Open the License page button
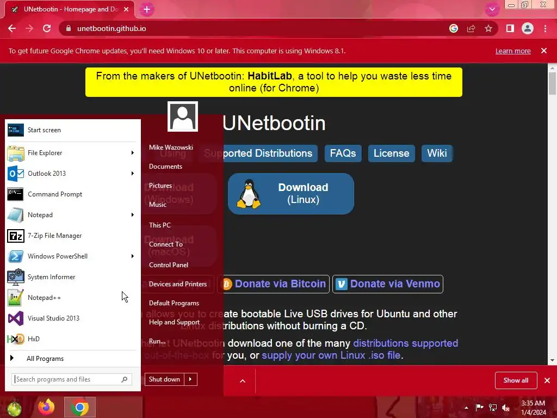The width and height of the screenshot is (557, 418). click(392, 153)
